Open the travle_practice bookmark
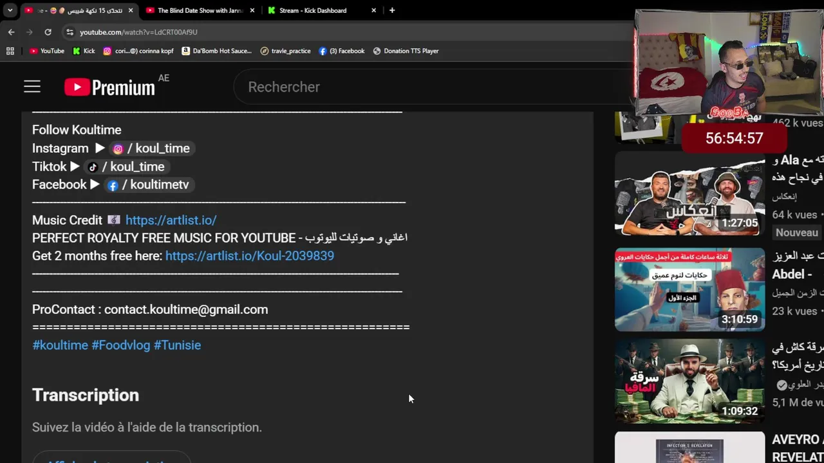824x463 pixels. click(285, 51)
